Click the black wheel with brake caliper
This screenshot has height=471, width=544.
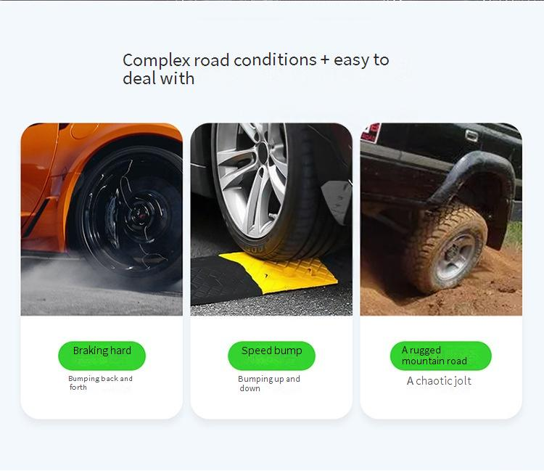(x=131, y=213)
